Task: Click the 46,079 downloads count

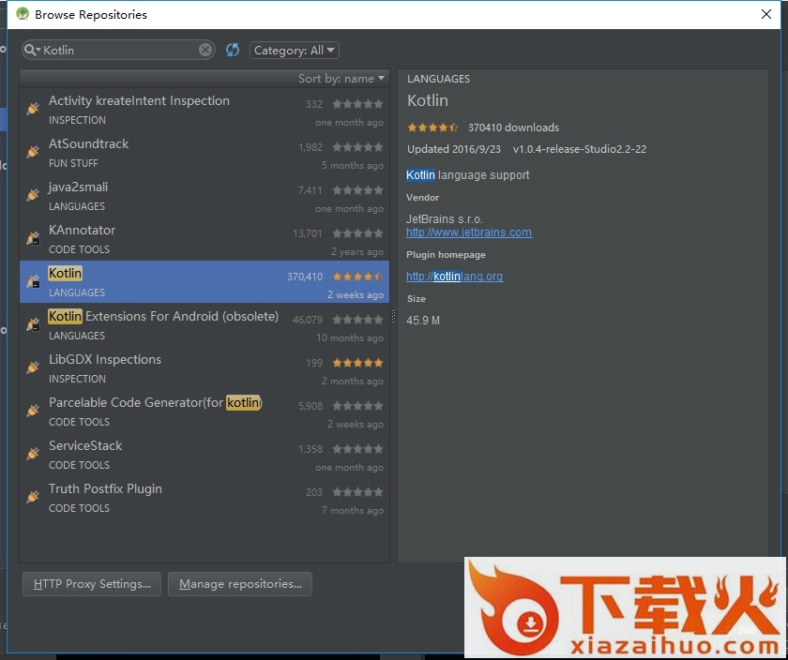Action: [308, 320]
